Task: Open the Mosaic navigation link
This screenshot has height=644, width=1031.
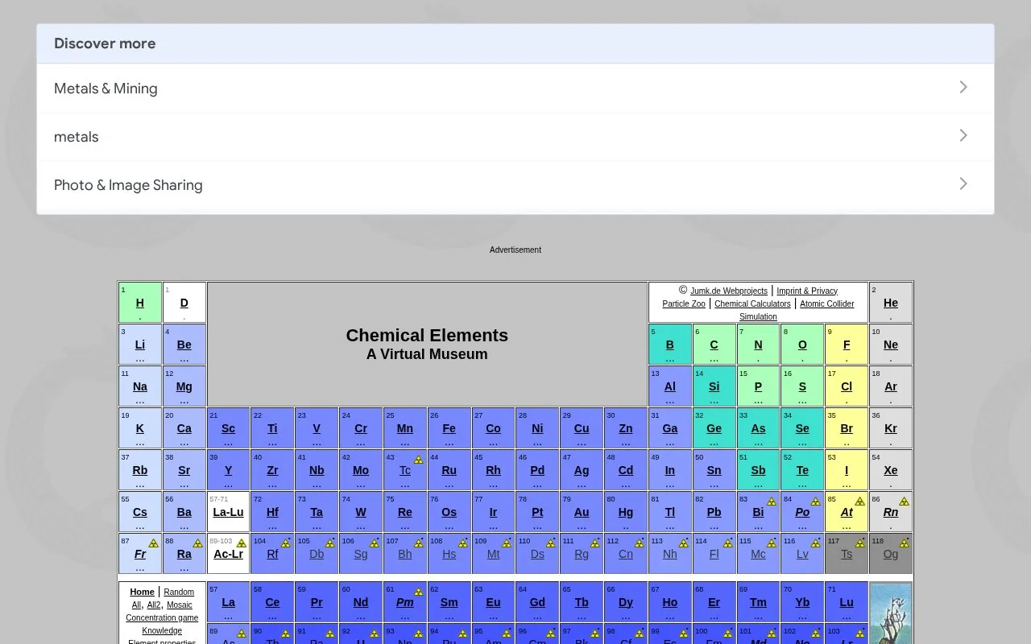Action: [180, 605]
